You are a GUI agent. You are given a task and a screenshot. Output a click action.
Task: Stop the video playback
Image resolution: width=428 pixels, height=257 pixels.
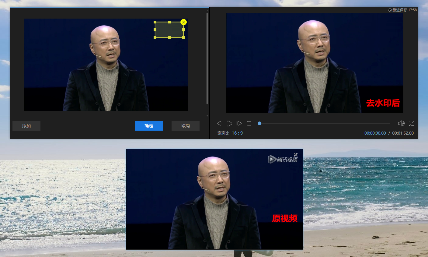[249, 123]
